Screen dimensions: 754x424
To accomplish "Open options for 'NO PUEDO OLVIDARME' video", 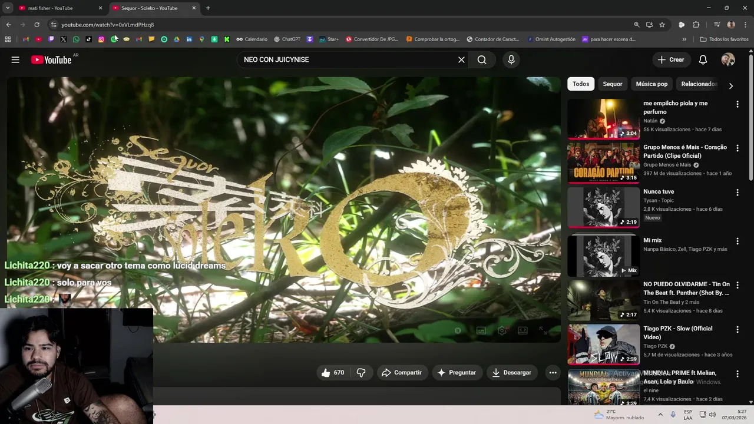I will [x=737, y=286].
